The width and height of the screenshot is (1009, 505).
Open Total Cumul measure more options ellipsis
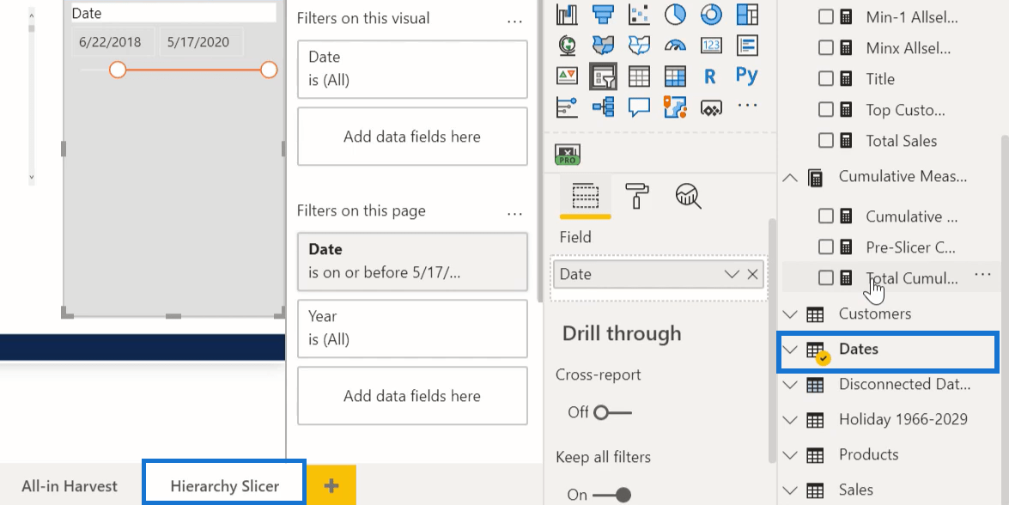click(982, 275)
